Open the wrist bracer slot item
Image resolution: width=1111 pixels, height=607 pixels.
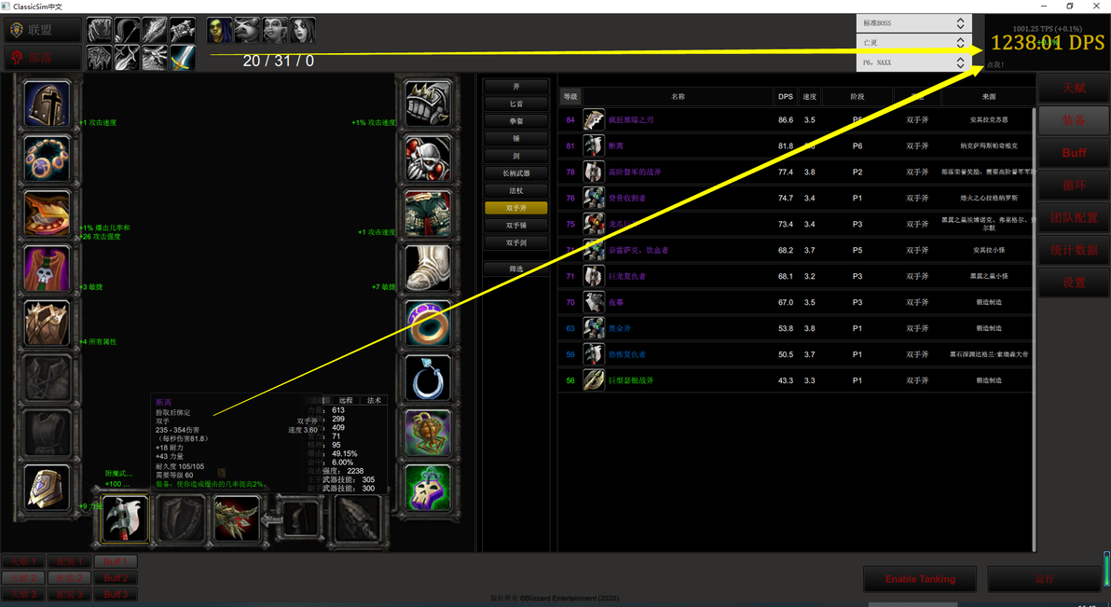tap(47, 487)
